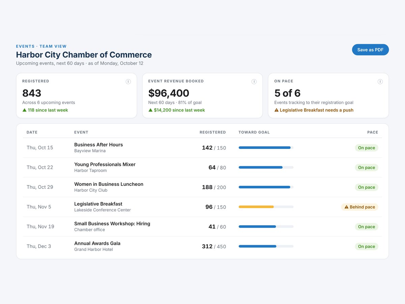Click the On pace badge for Annual Awards Gala
This screenshot has height=304, width=405.
[367, 246]
